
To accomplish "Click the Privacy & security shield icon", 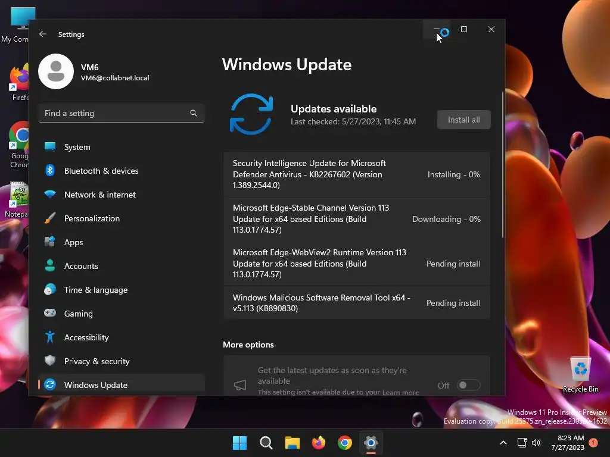I will click(x=50, y=361).
